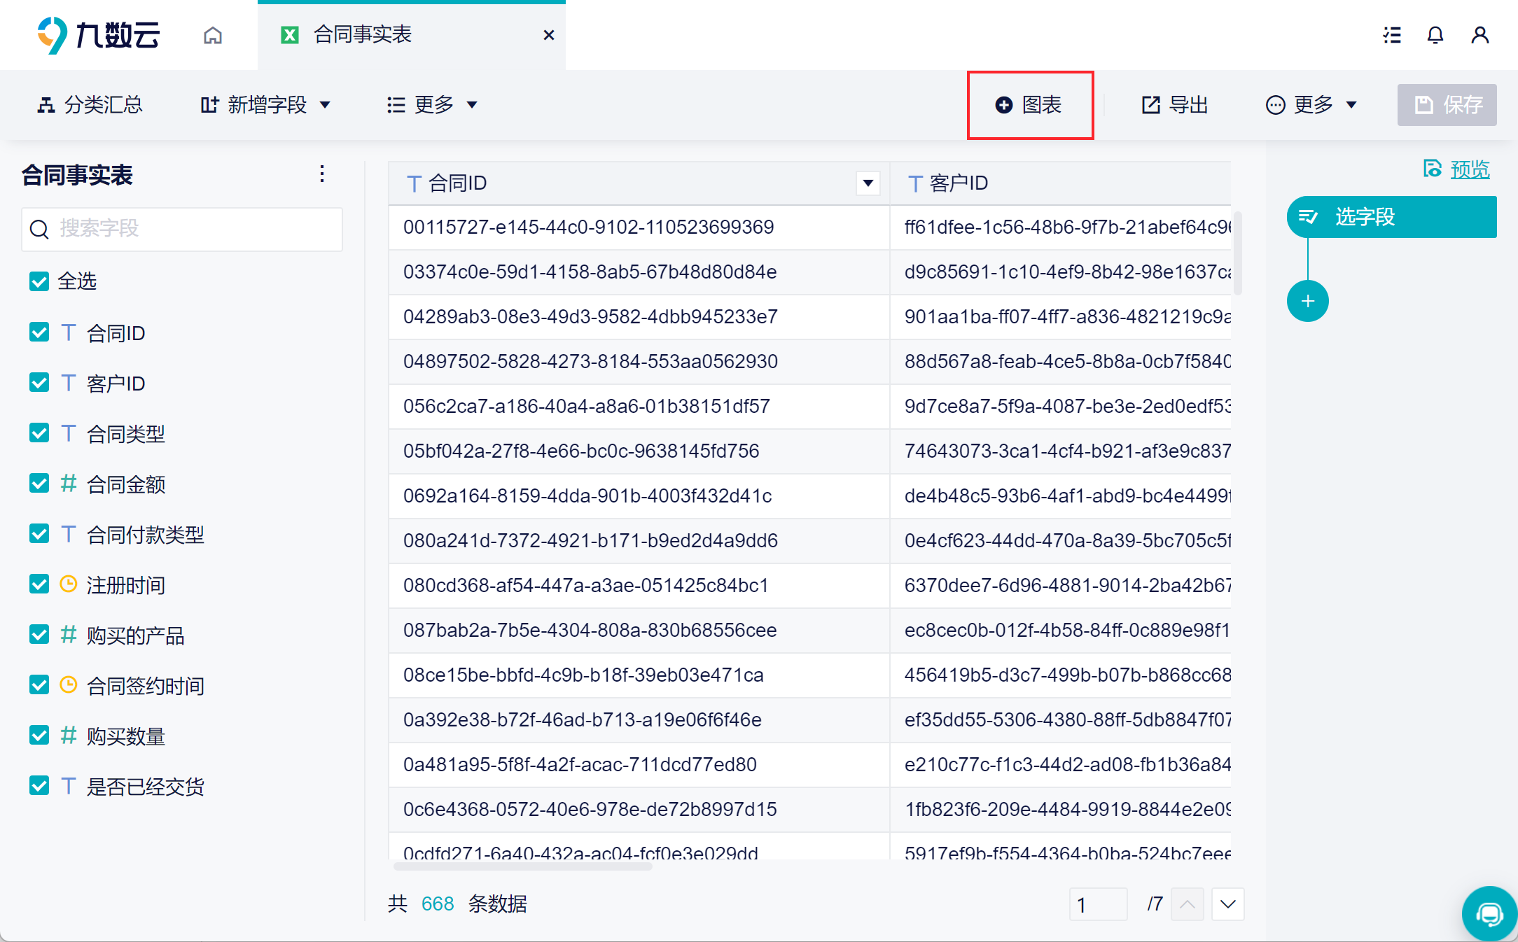The image size is (1518, 942).
Task: Open the three-dot menu beside 合同事实表
Action: [322, 174]
